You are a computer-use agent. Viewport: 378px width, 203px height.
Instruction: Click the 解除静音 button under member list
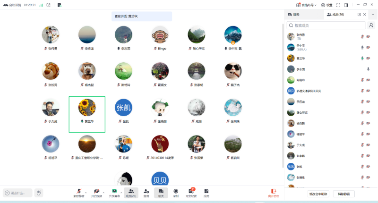click(344, 194)
